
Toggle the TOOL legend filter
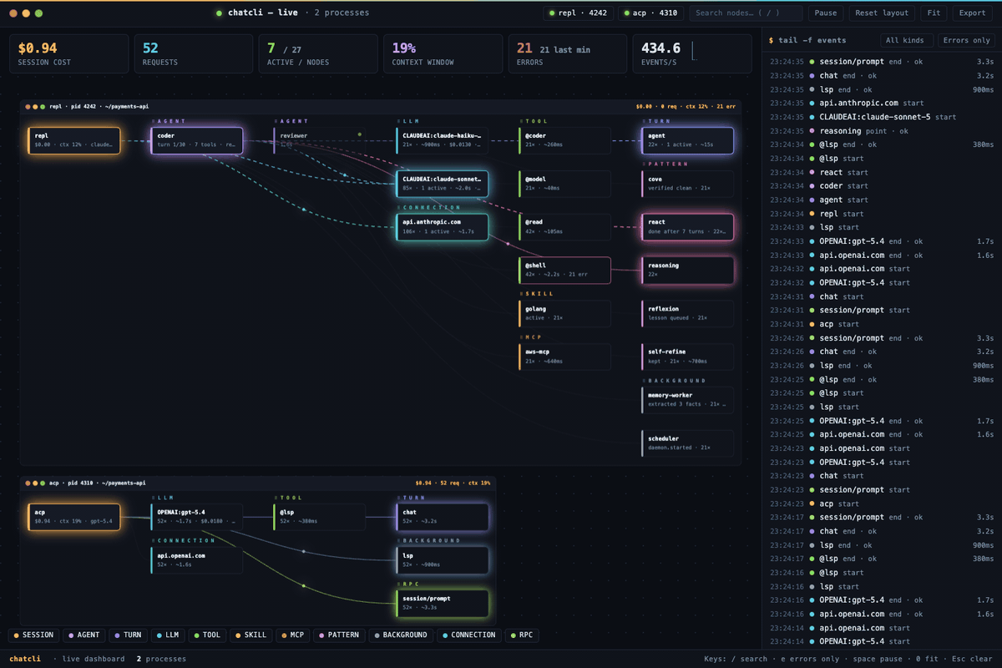[207, 635]
